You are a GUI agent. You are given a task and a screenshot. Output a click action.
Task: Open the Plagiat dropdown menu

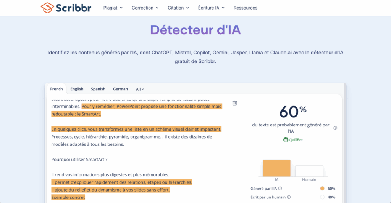click(113, 8)
